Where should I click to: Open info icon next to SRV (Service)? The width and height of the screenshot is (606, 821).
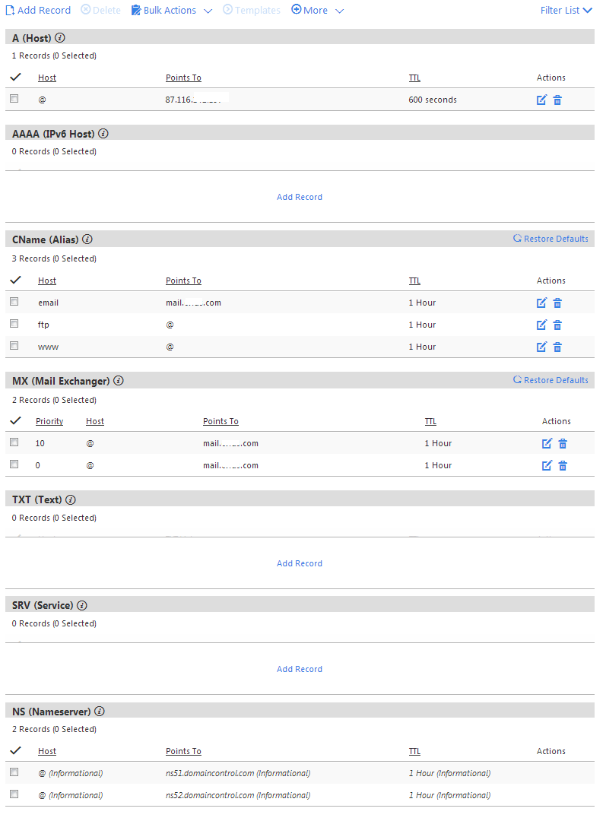coord(82,606)
